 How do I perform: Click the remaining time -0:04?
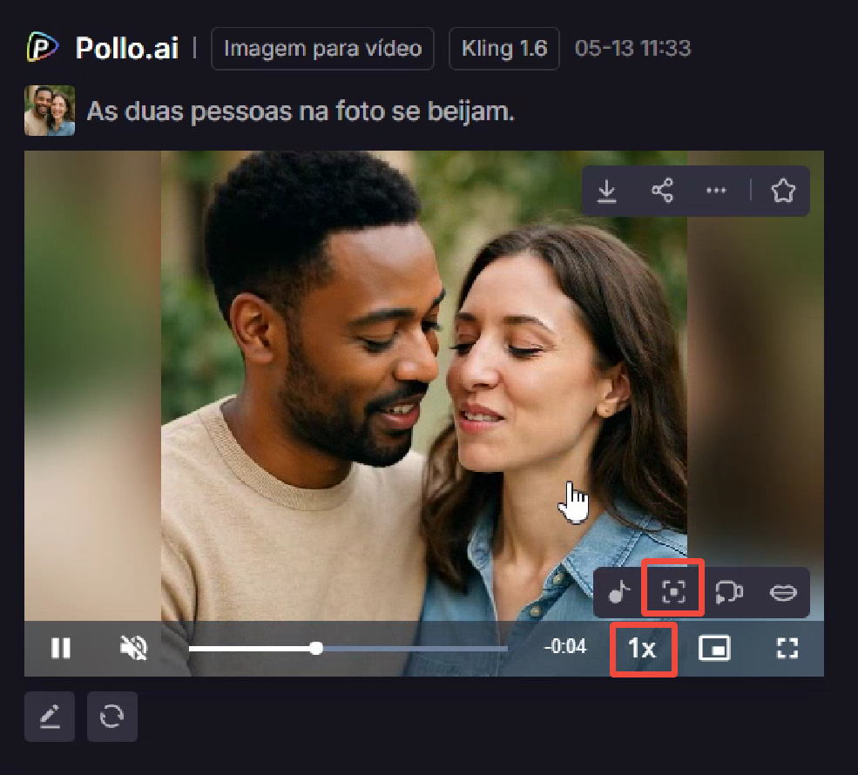[564, 646]
